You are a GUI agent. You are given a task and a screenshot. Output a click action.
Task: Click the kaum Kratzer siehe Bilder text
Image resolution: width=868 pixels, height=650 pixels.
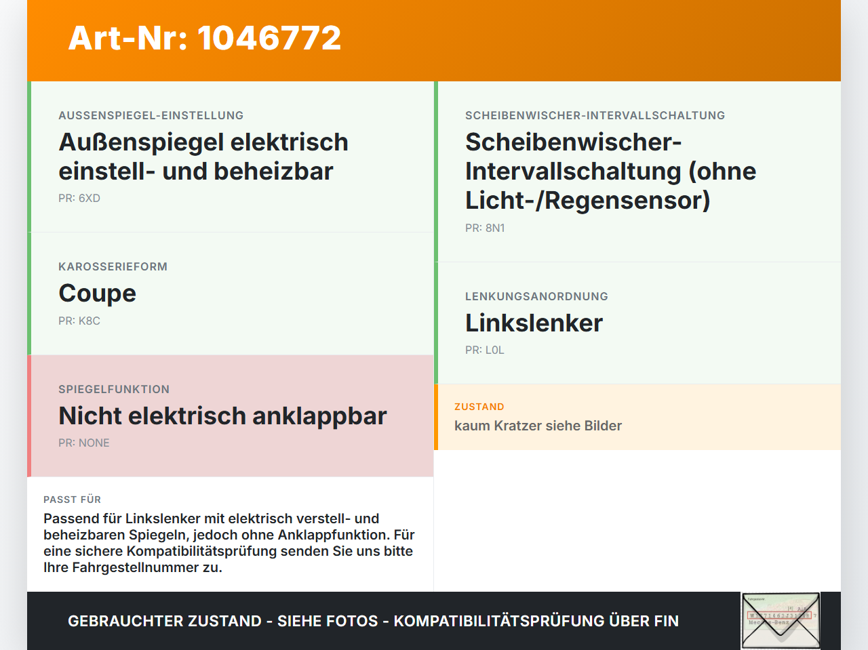click(538, 426)
